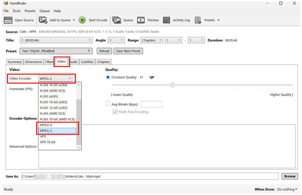Choose VP9 10-bit encoder option
Screen dimensions: 302x195
[x=58, y=142]
